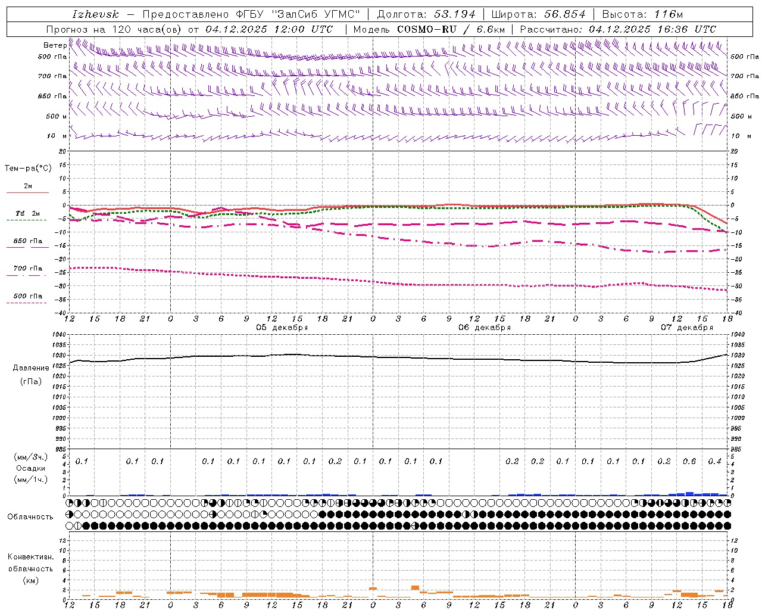This screenshot has width=762, height=610.
Task: Click the 'Td 2м' dew point legend
Action: 27,213
